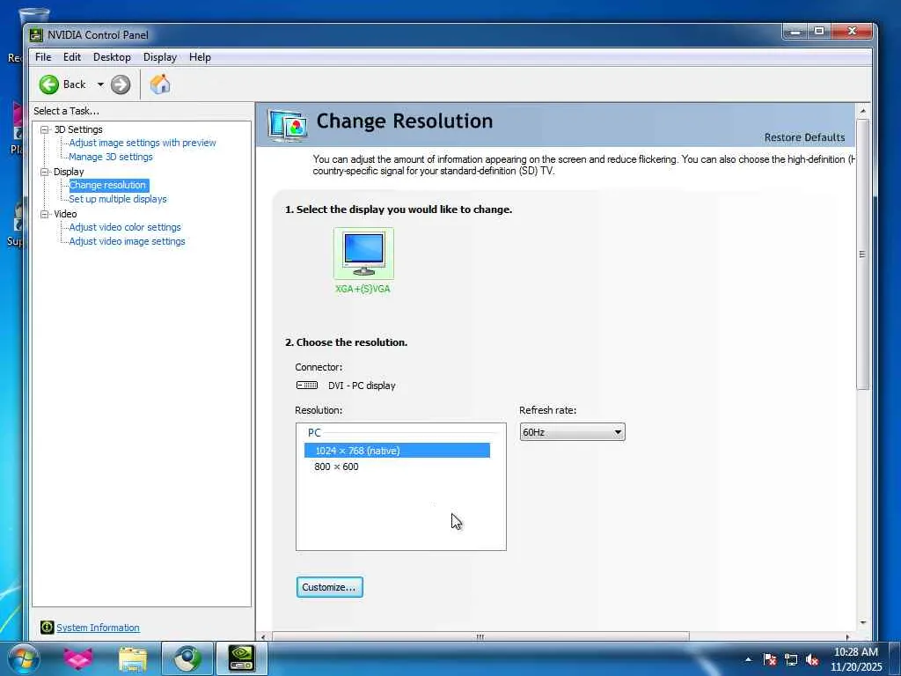Click the network tray icon

coord(791,659)
